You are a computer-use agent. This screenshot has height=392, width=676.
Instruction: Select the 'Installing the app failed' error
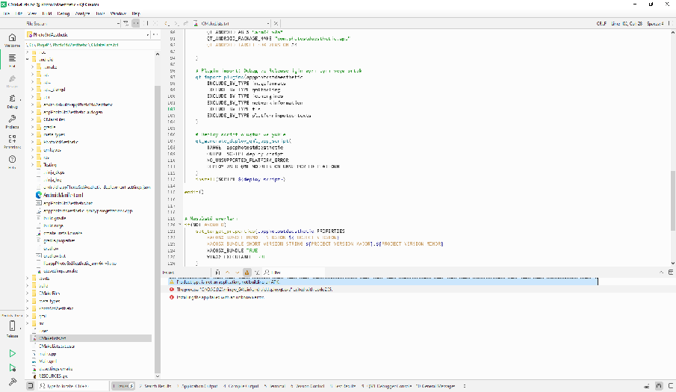[220, 297]
